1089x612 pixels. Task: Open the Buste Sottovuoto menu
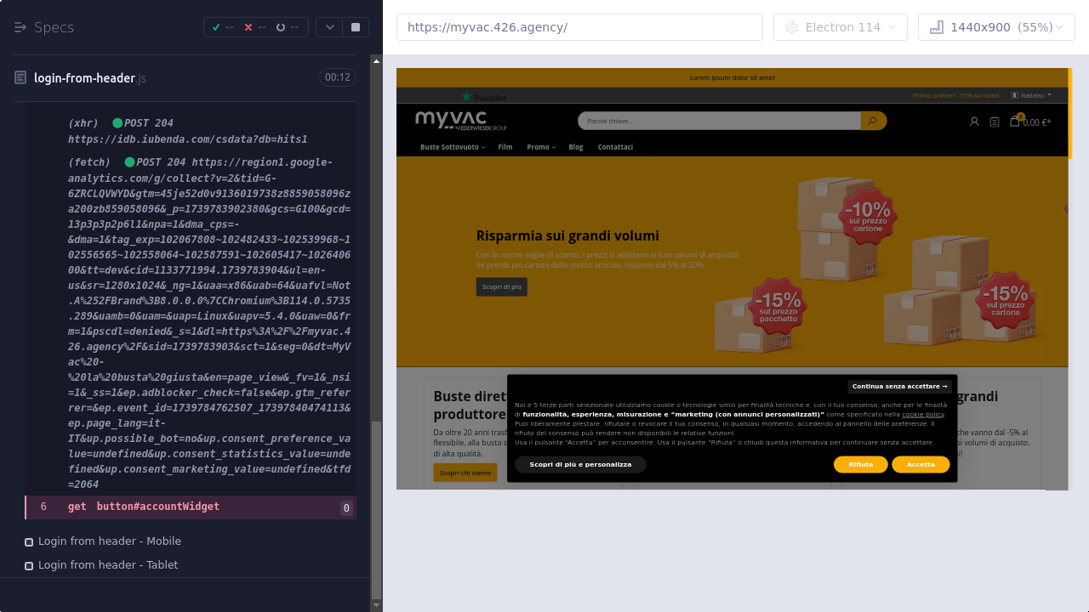click(x=452, y=147)
